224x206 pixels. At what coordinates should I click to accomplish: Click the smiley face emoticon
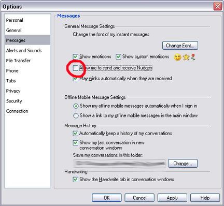click(177, 57)
